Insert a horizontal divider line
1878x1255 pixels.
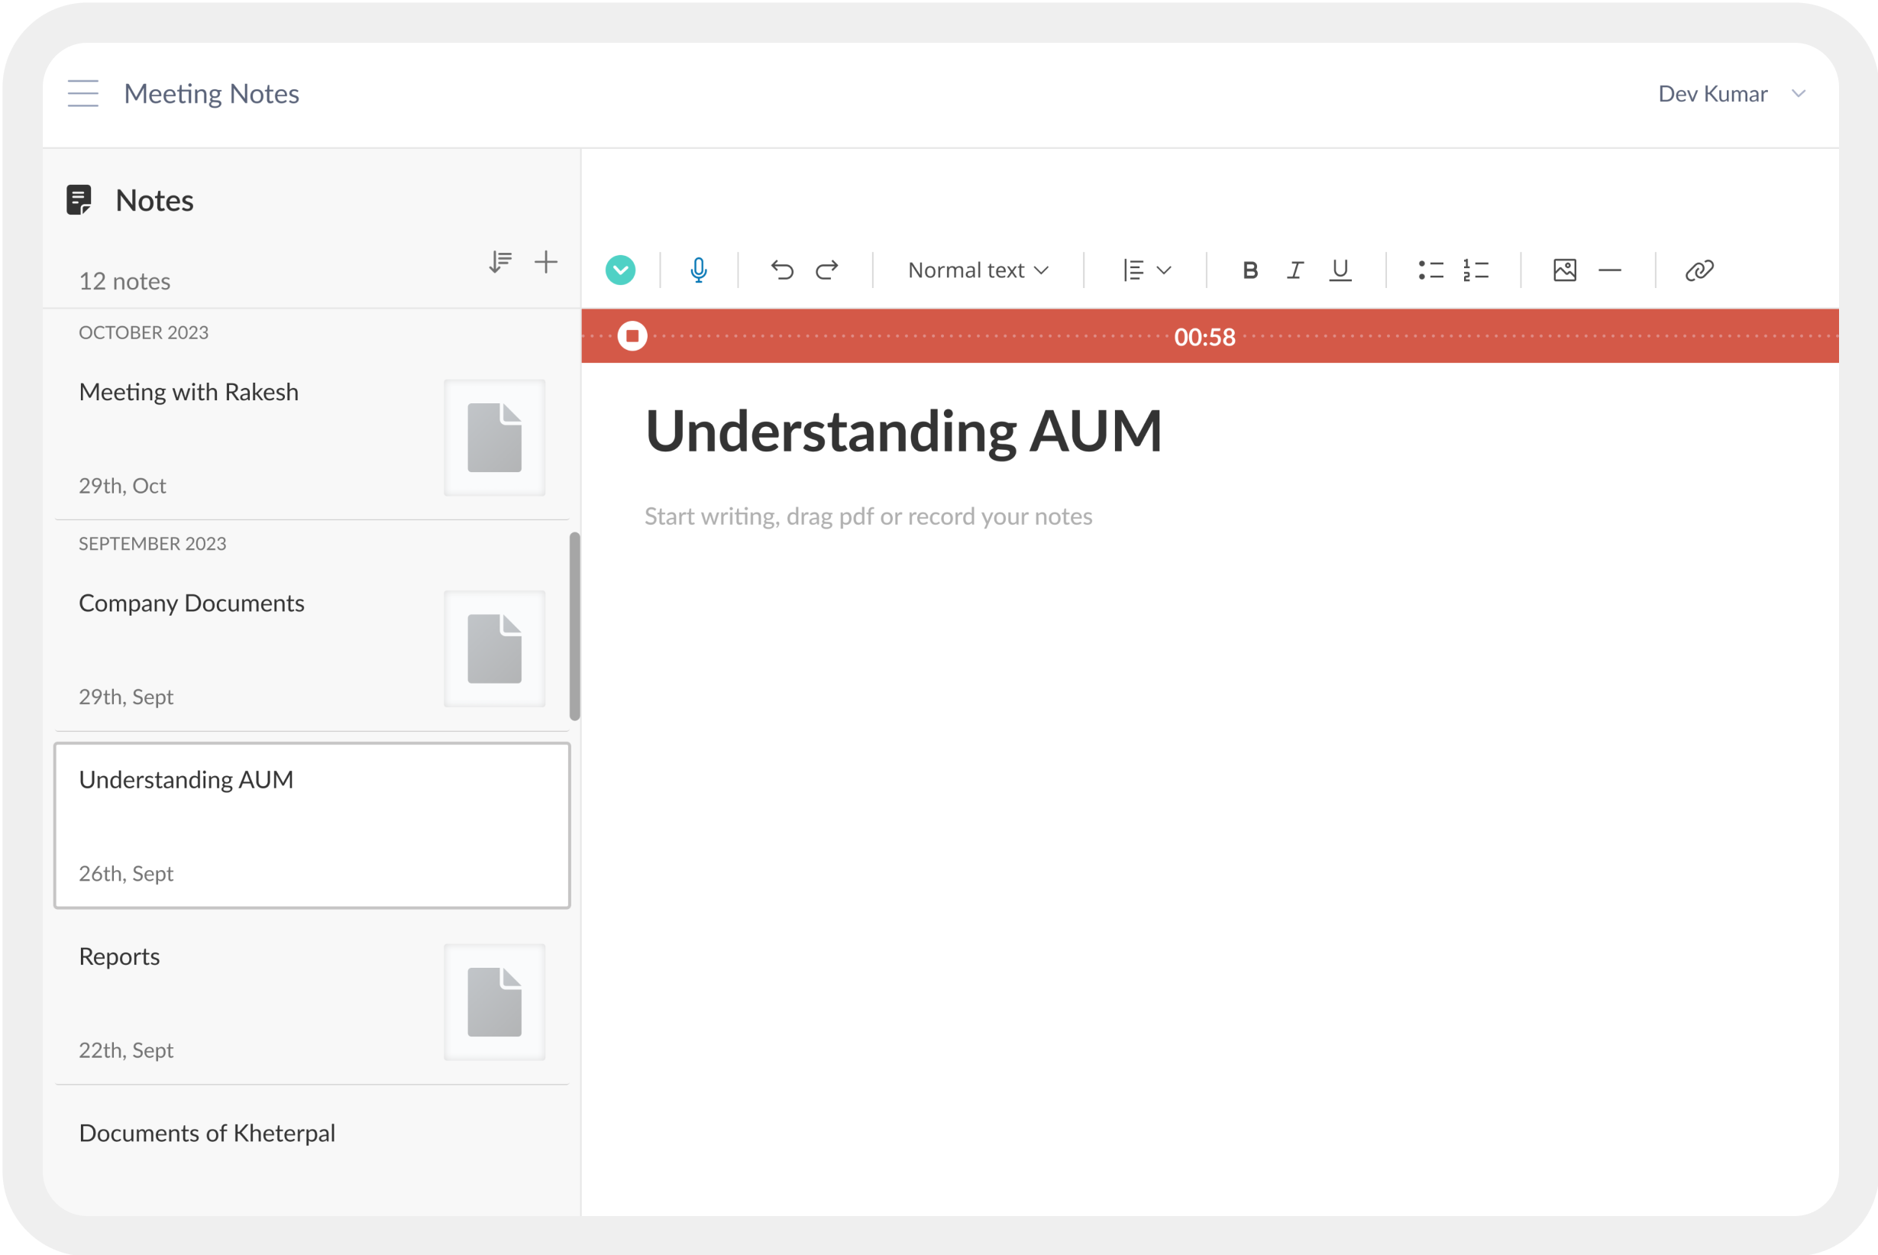(x=1609, y=270)
